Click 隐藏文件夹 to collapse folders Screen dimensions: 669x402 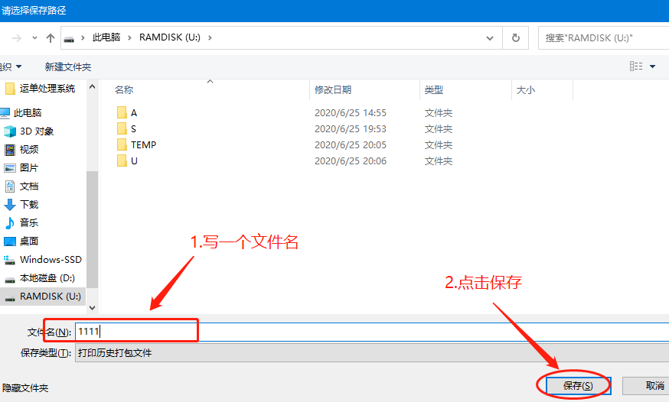coord(25,388)
